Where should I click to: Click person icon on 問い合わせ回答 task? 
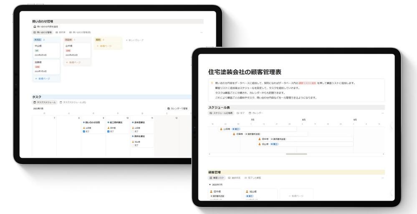pyautogui.click(x=84, y=128)
